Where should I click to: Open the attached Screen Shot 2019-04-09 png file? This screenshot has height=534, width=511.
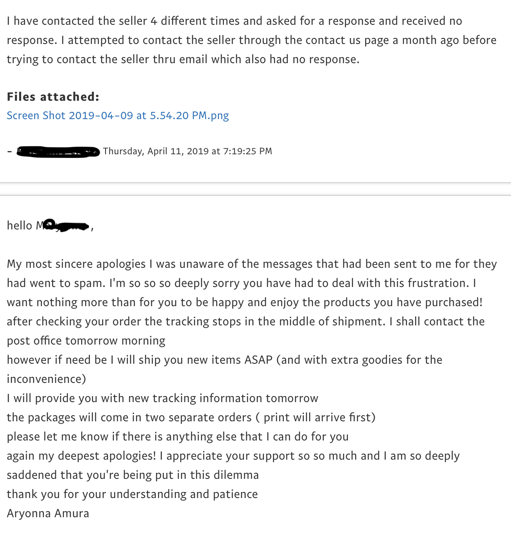pos(118,116)
